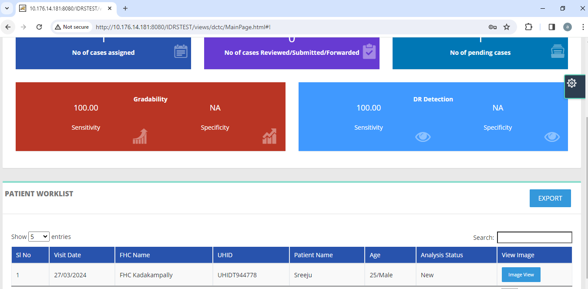This screenshot has height=289, width=588.
Task: Click the cases Reviewed/Submitted/Forwarded card
Action: (292, 53)
